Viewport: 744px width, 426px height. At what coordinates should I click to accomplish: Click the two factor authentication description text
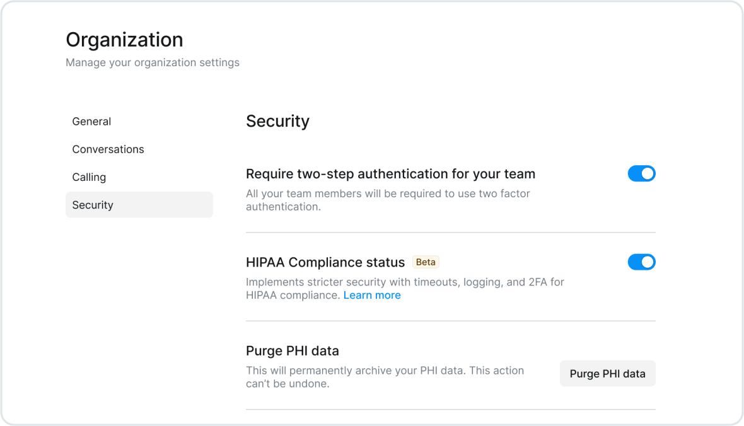[x=388, y=200]
